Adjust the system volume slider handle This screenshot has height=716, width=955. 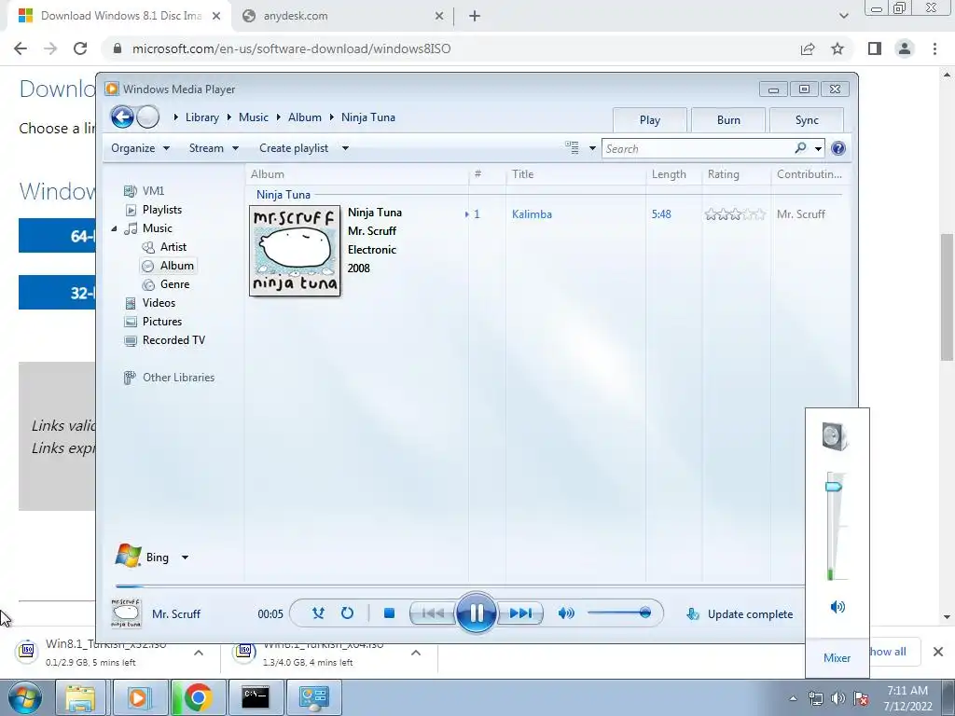(x=834, y=487)
